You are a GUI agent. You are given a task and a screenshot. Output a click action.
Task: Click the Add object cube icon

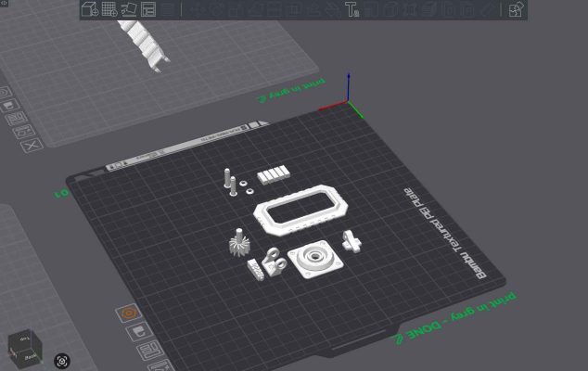coord(90,9)
